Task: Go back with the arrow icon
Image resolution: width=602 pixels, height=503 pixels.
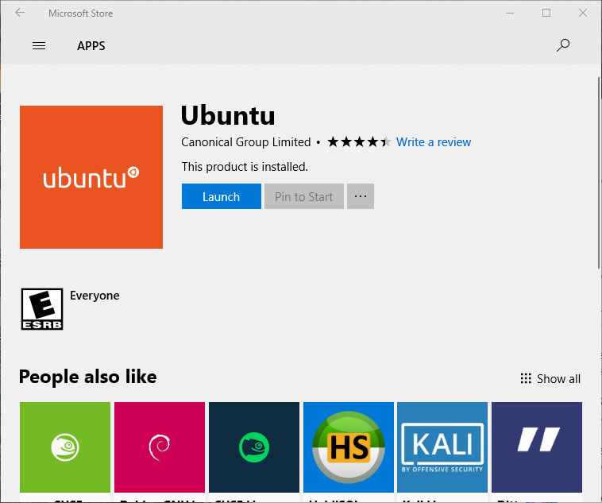Action: pyautogui.click(x=20, y=13)
